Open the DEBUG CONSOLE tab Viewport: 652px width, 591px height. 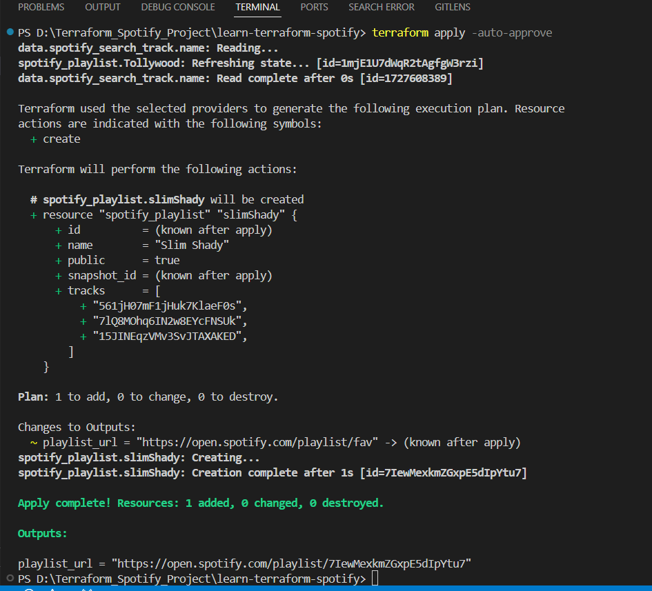(178, 7)
